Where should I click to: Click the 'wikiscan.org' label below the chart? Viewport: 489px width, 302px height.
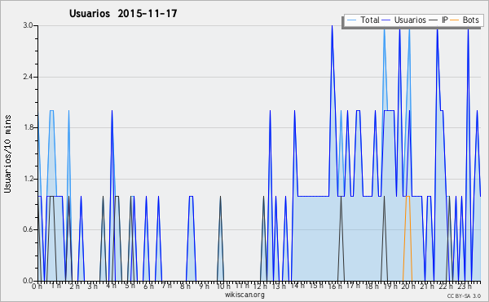coord(244,295)
